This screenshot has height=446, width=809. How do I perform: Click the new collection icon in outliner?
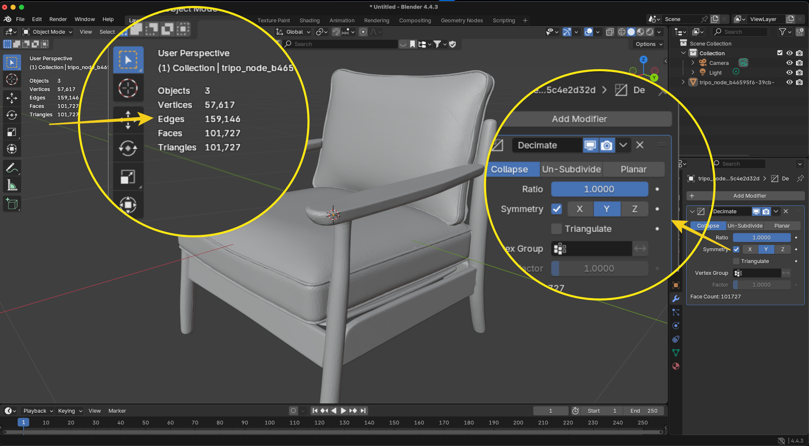(799, 32)
